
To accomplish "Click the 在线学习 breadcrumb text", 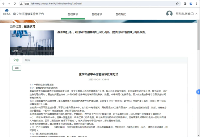I will (29, 27).
